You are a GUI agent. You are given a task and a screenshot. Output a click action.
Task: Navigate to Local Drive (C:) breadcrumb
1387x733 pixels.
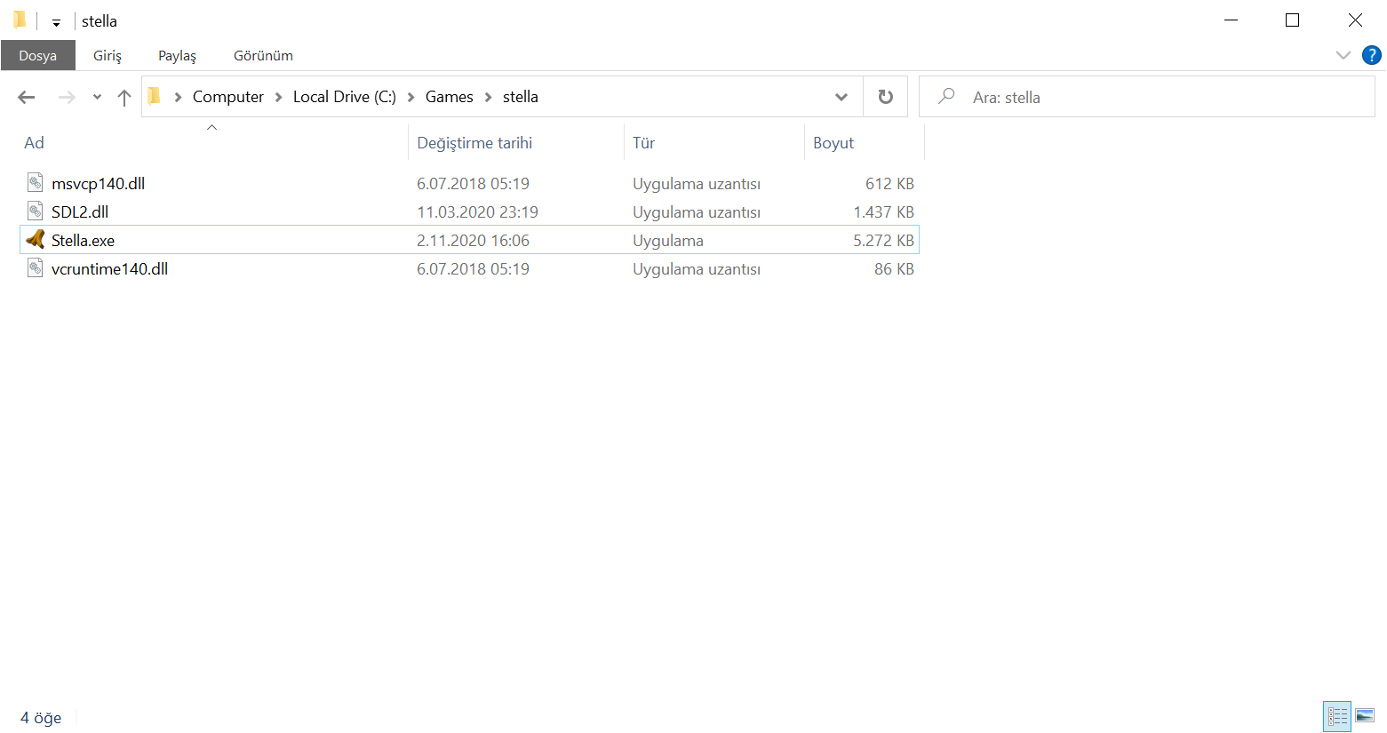(x=345, y=97)
